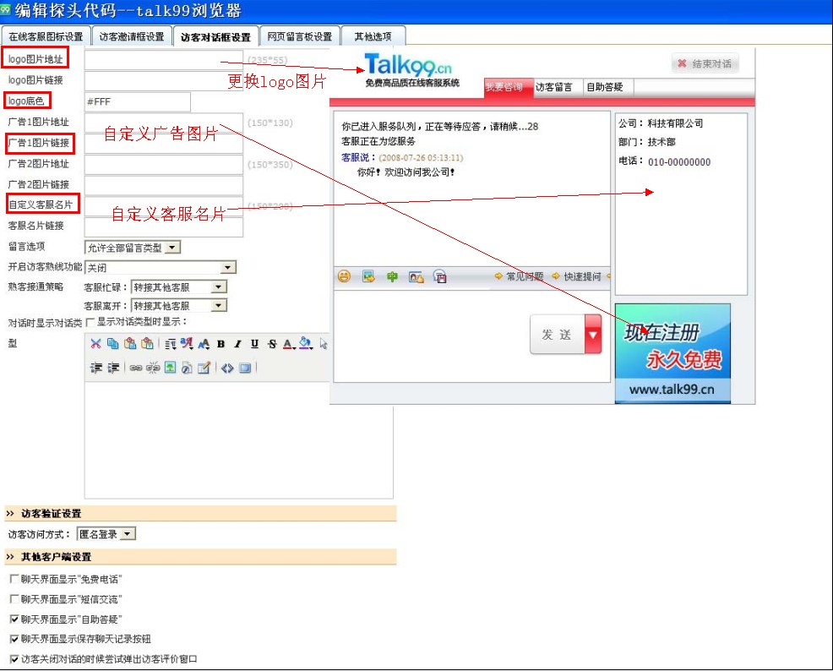The width and height of the screenshot is (833, 671).
Task: Open the 开启访客熟线功能 dropdown
Action: coord(161,267)
